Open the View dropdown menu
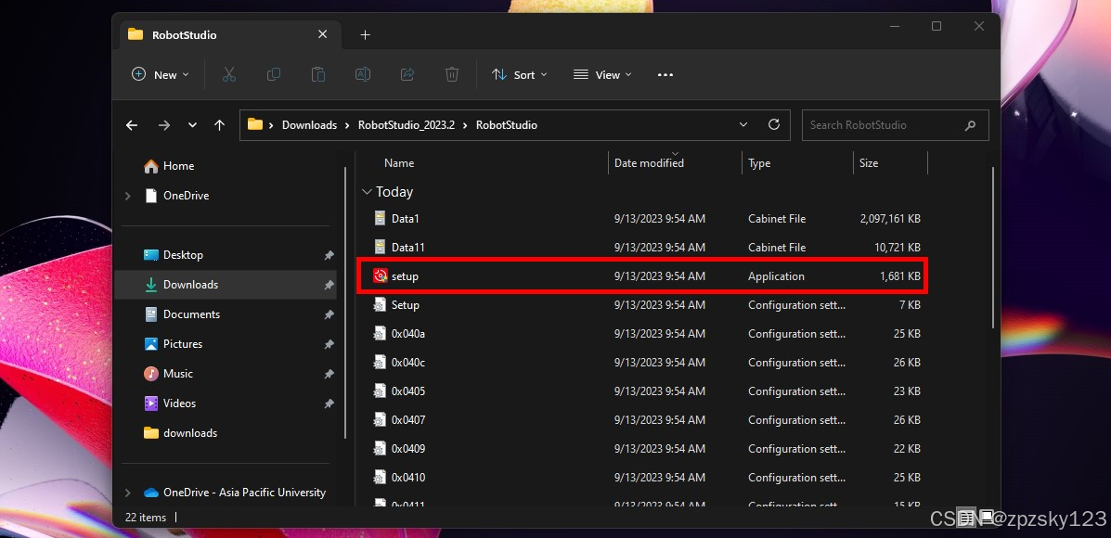 (602, 74)
